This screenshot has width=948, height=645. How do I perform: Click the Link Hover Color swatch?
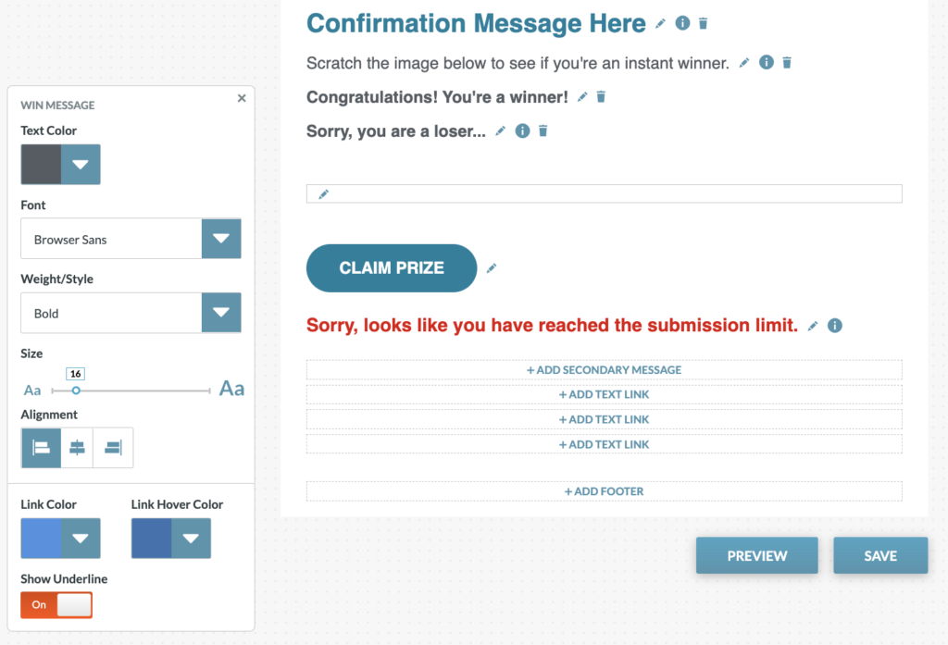tap(151, 539)
